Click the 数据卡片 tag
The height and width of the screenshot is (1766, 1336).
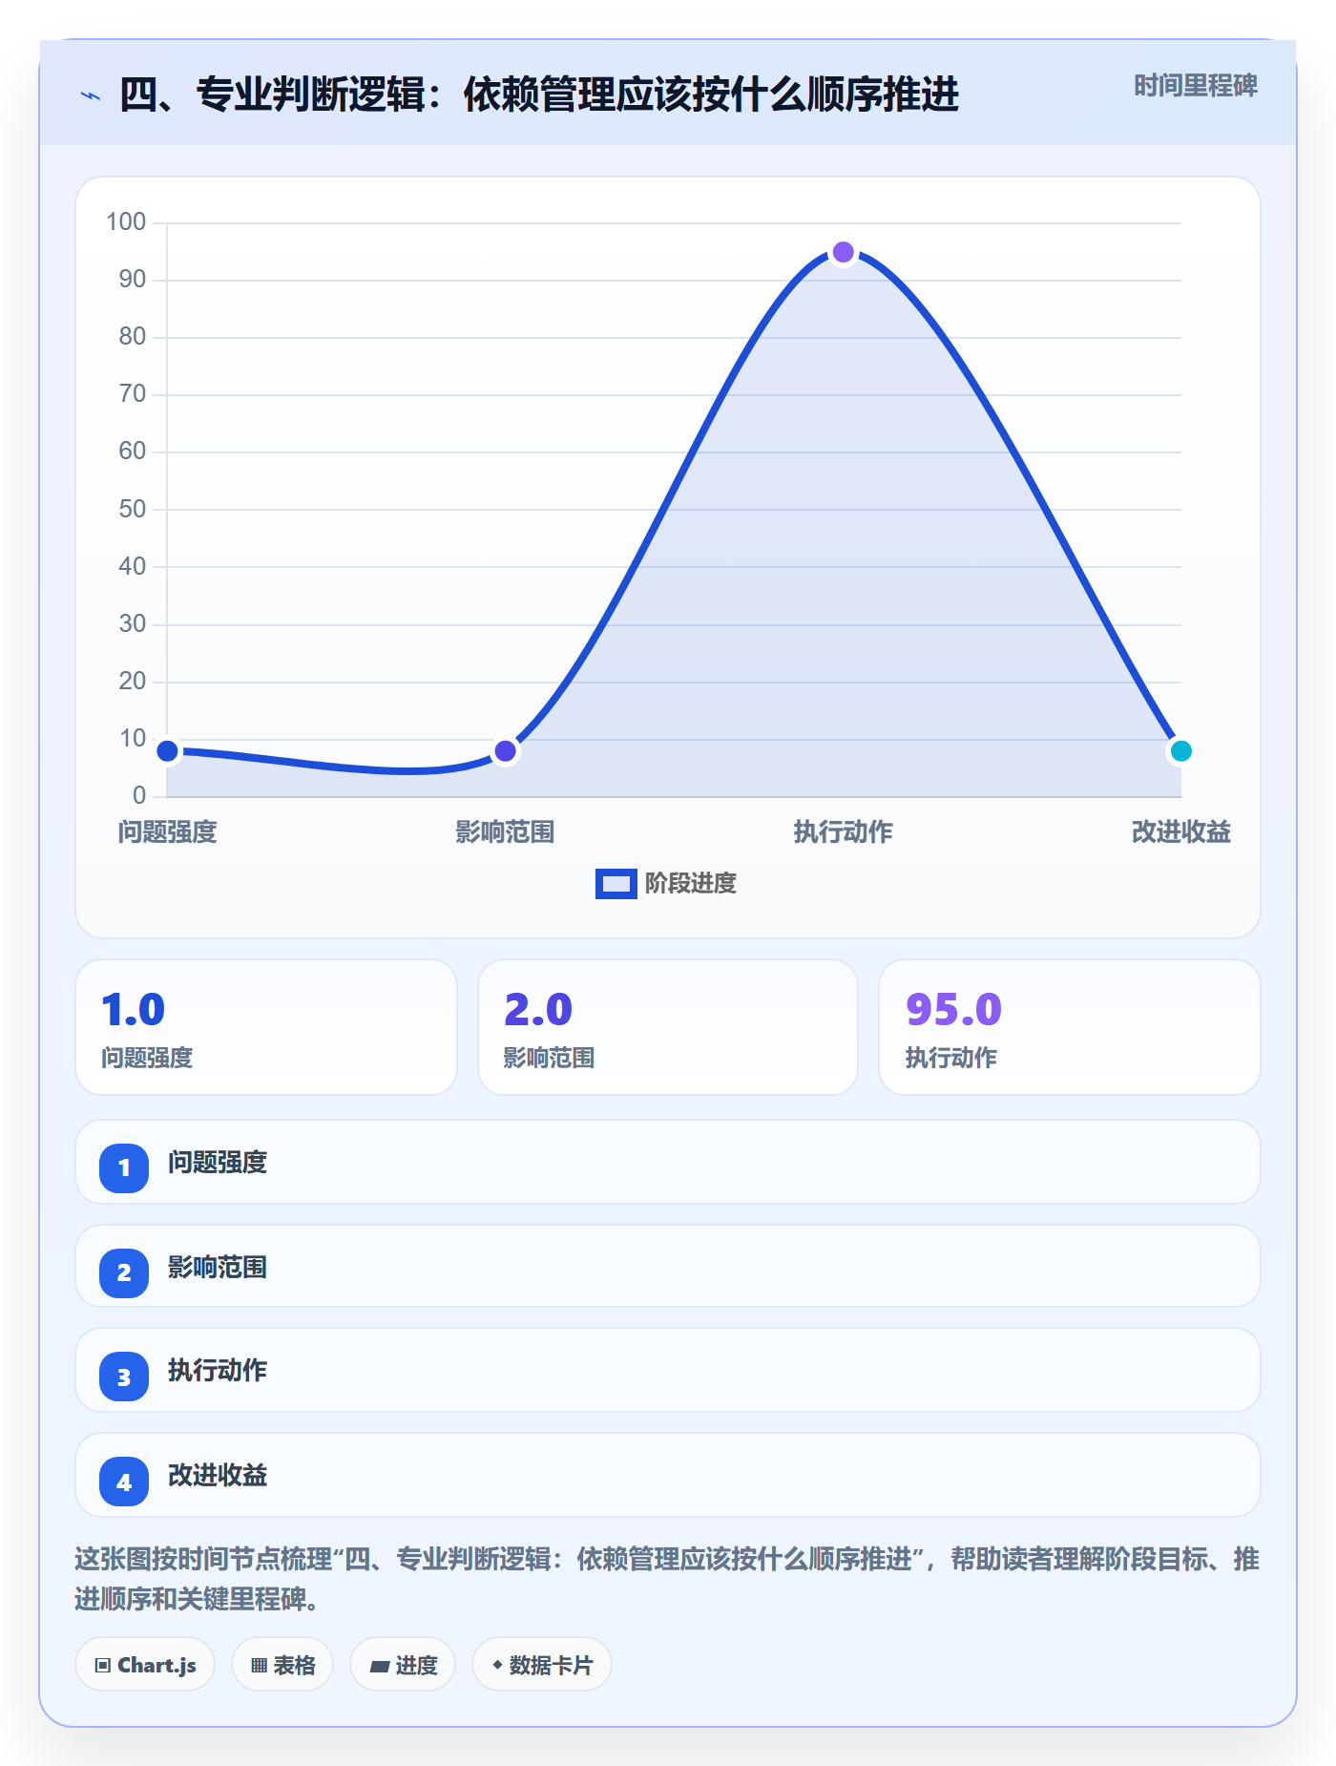(542, 1665)
